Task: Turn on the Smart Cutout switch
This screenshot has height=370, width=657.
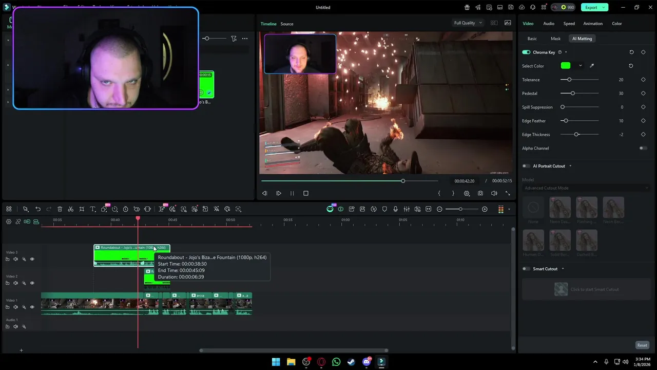Action: (x=526, y=269)
